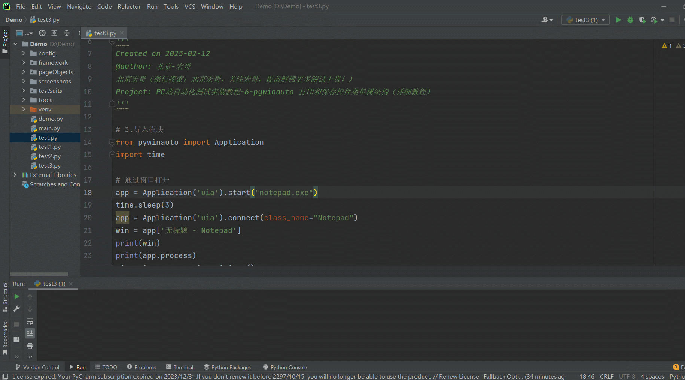Open the Structure tool window stripe
The image size is (685, 380).
[x=5, y=297]
